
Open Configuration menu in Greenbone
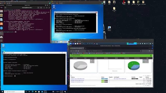[127, 58]
